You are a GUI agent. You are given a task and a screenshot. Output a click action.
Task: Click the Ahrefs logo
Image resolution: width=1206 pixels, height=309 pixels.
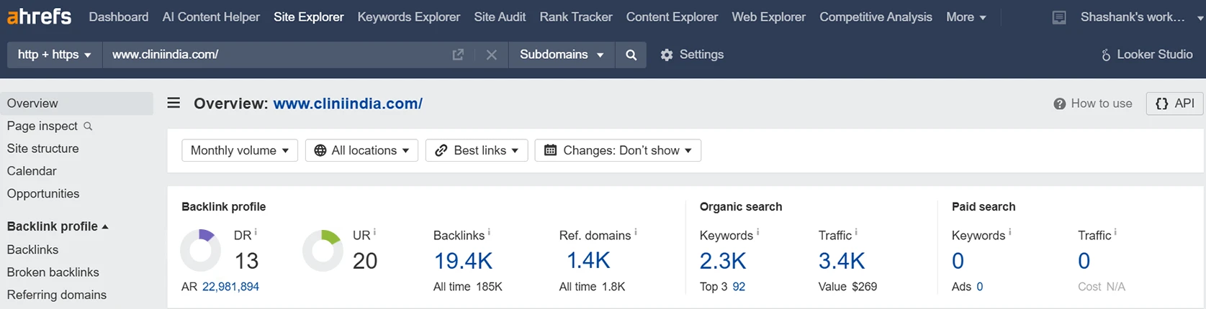tap(39, 16)
